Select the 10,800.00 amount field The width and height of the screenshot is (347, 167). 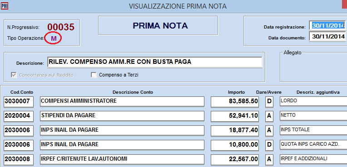[x=235, y=145]
